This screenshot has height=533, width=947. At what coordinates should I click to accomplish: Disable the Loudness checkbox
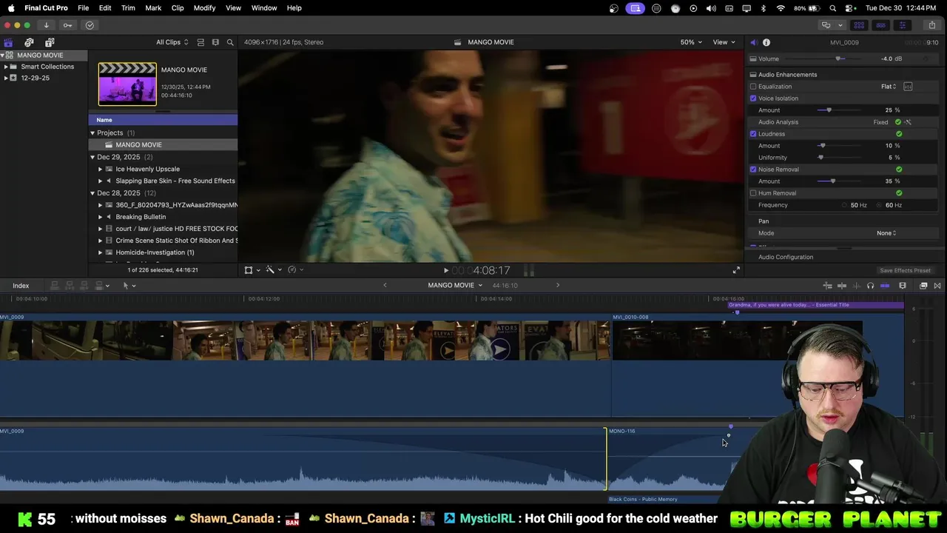pyautogui.click(x=753, y=134)
